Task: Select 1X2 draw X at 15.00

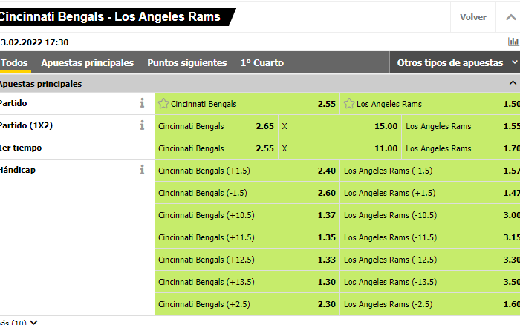Action: click(x=339, y=126)
